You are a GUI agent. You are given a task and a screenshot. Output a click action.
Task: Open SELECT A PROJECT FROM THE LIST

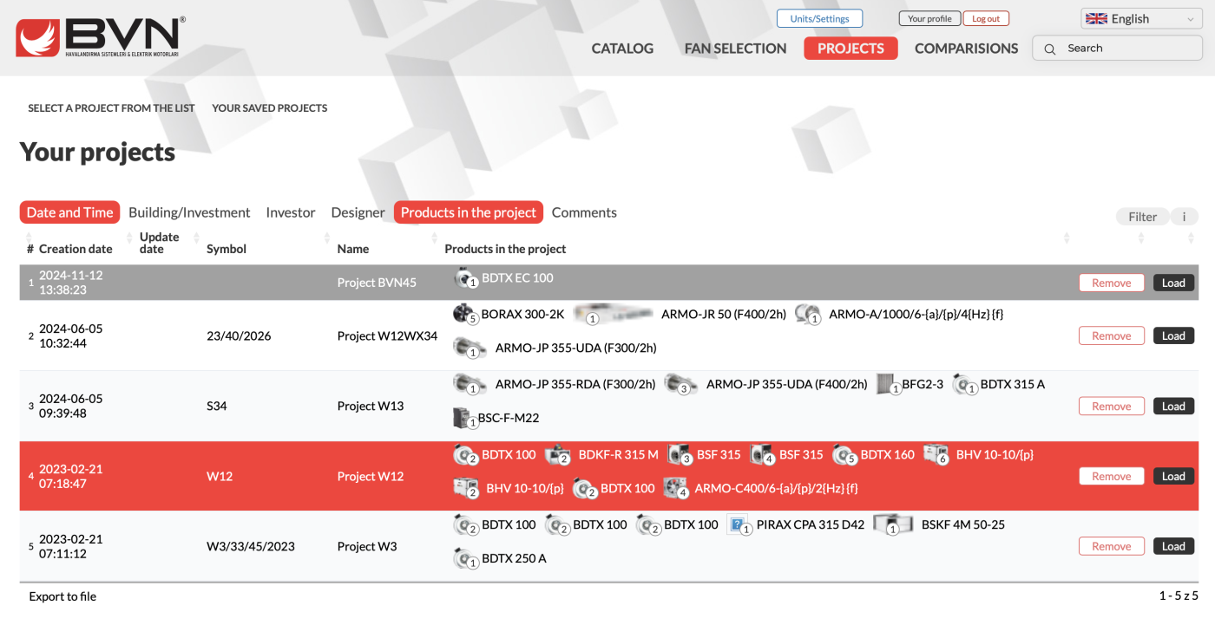(x=111, y=108)
